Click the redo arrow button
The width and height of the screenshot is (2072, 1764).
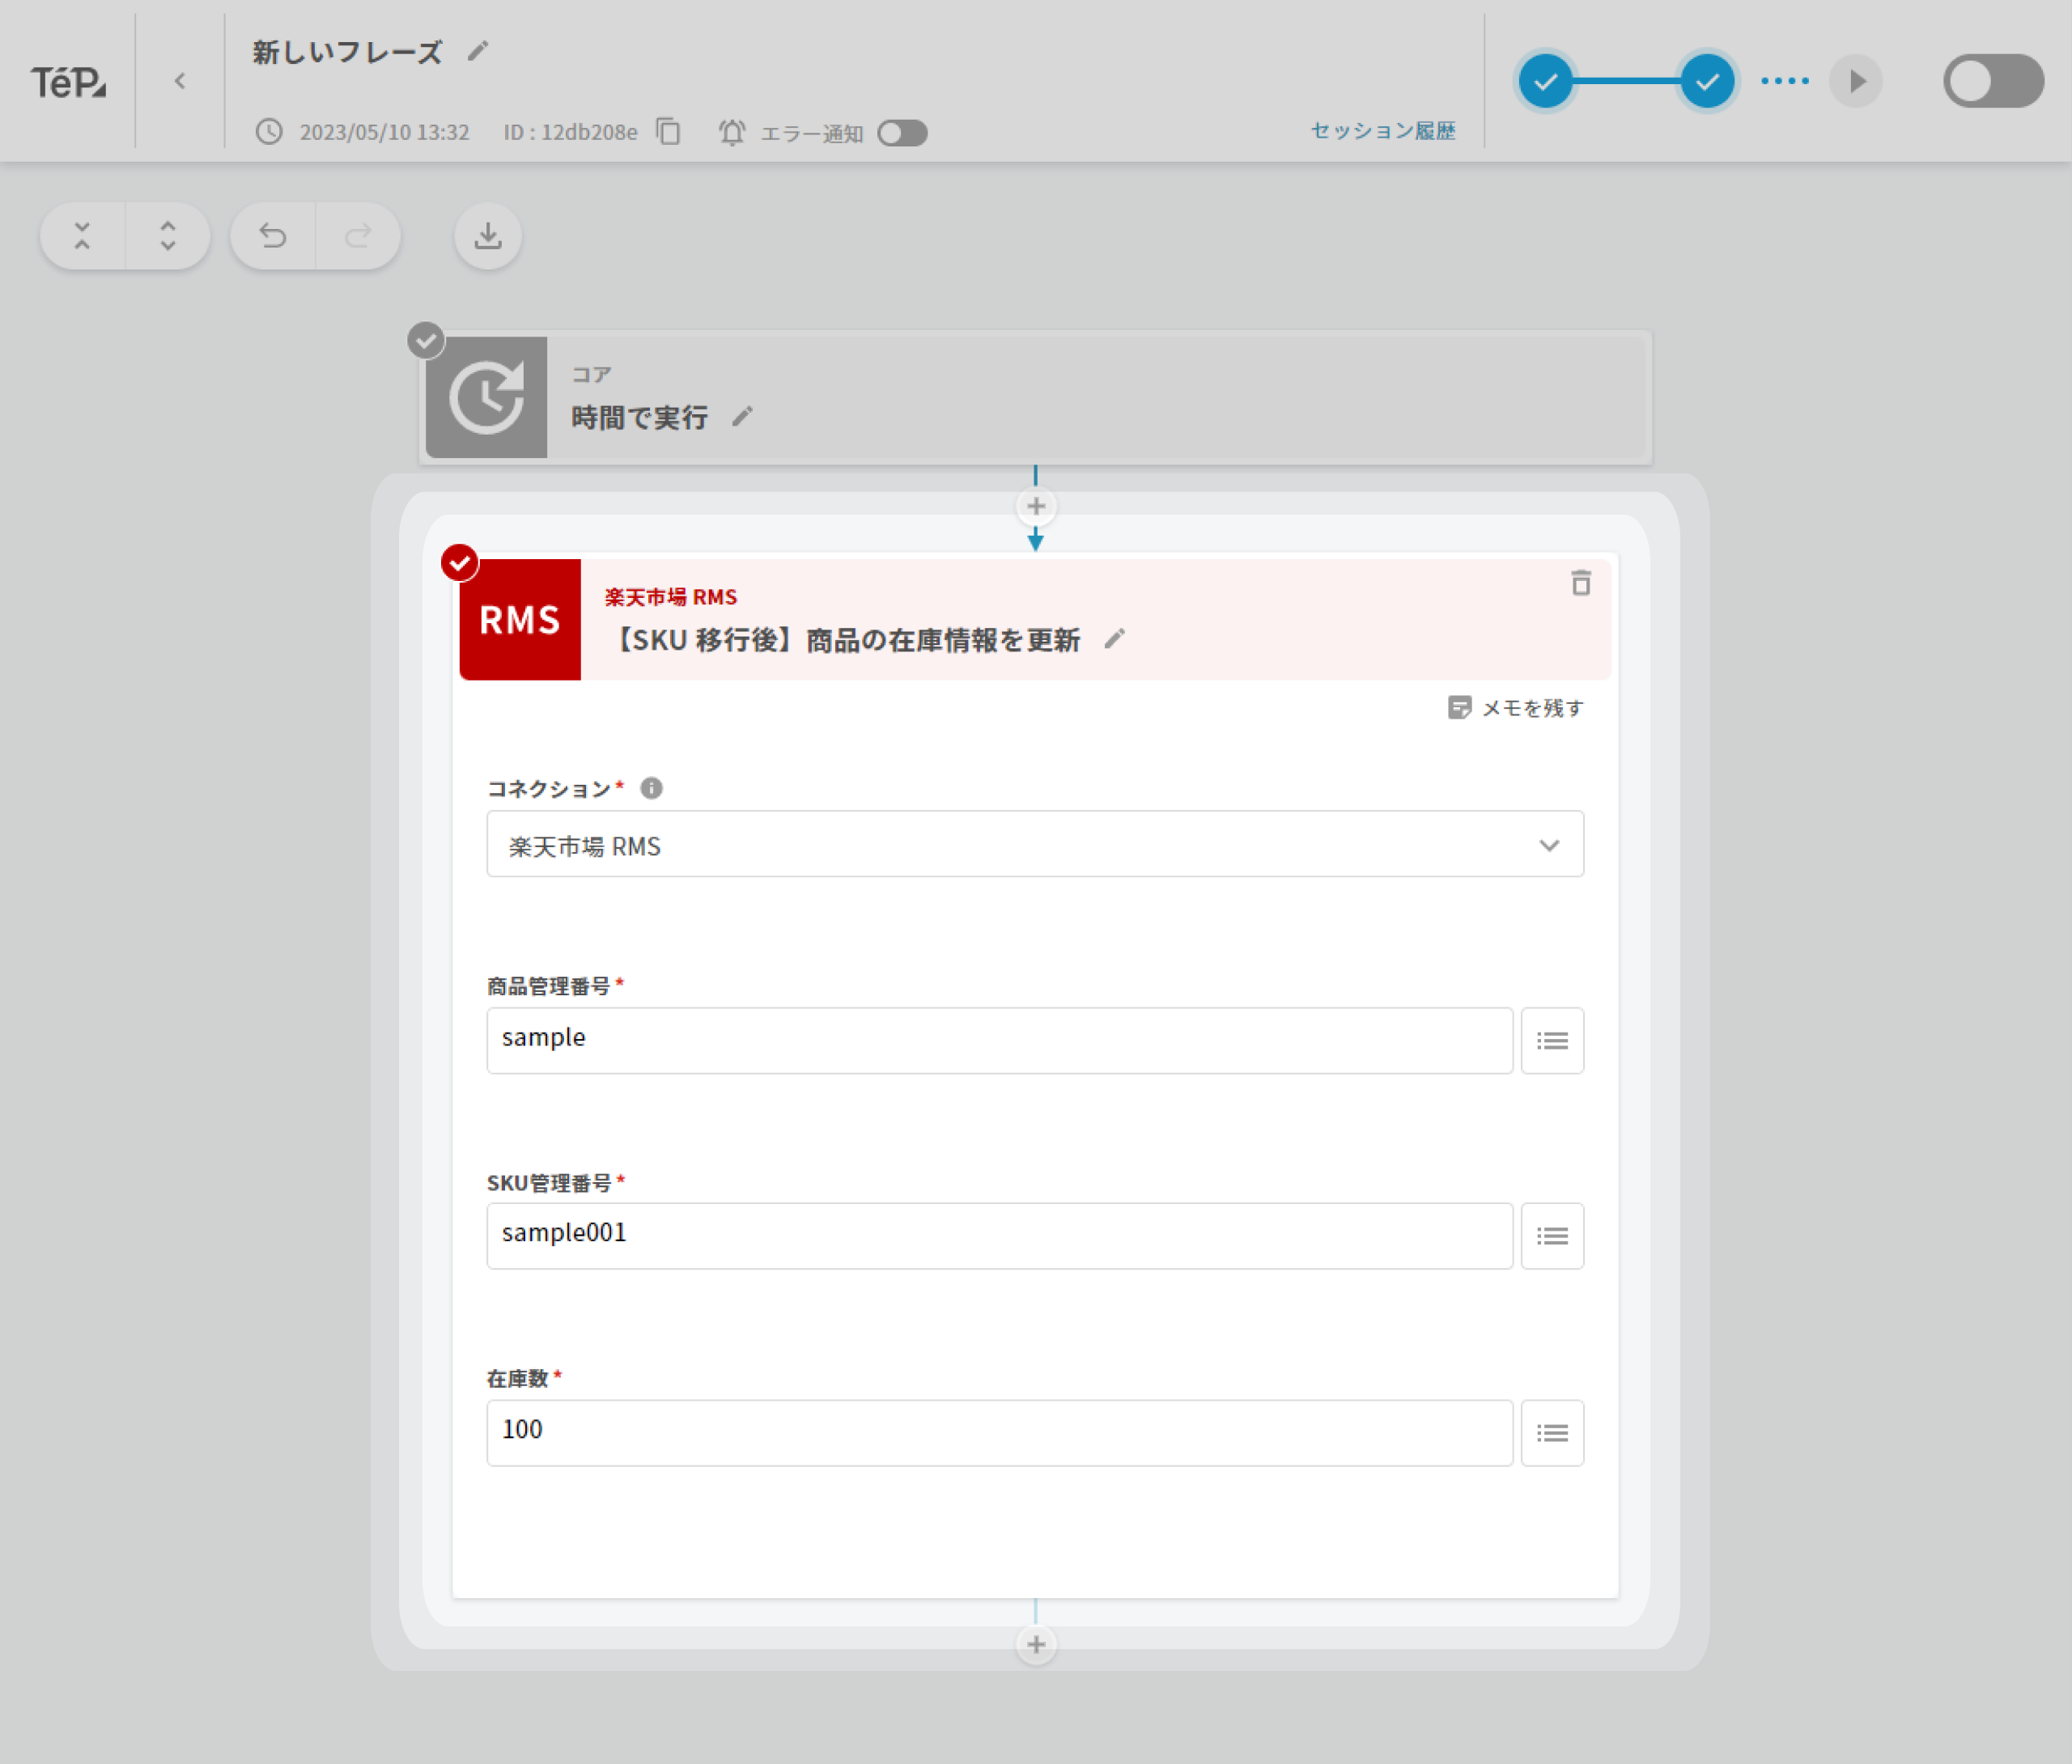[358, 236]
